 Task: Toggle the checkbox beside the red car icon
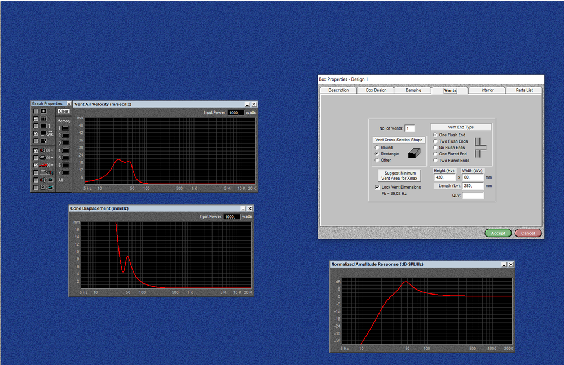pyautogui.click(x=36, y=165)
